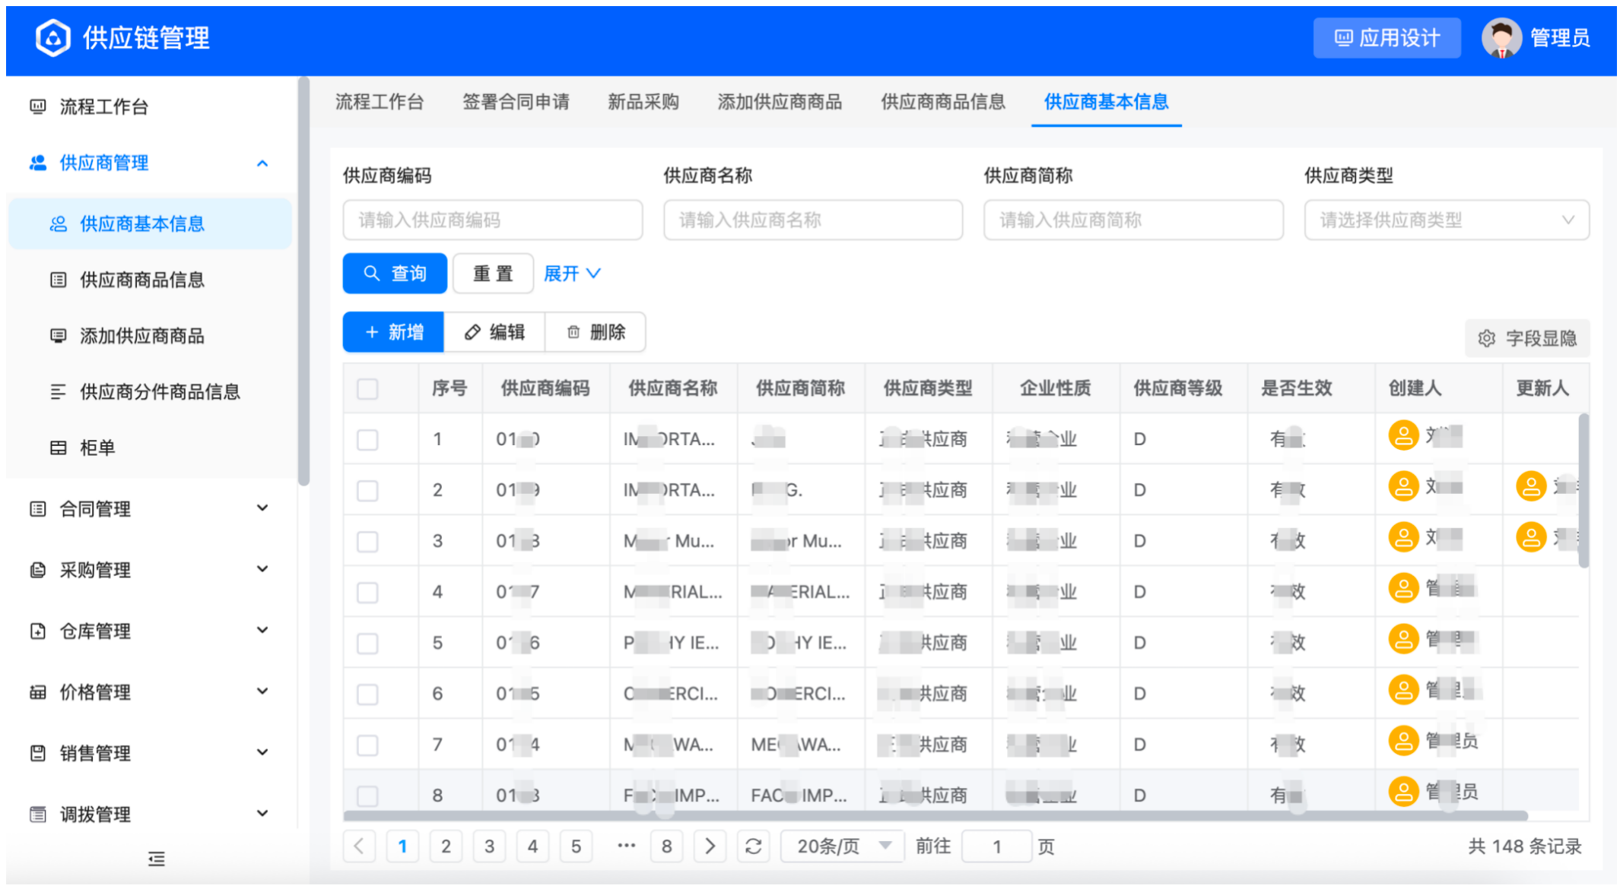Click the 新增 add button
This screenshot has width=1620, height=892.
[x=393, y=332]
